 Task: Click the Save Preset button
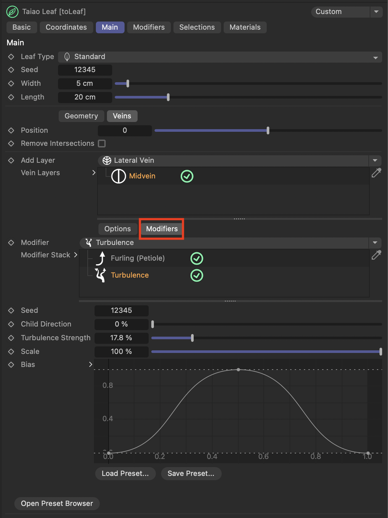coord(191,474)
